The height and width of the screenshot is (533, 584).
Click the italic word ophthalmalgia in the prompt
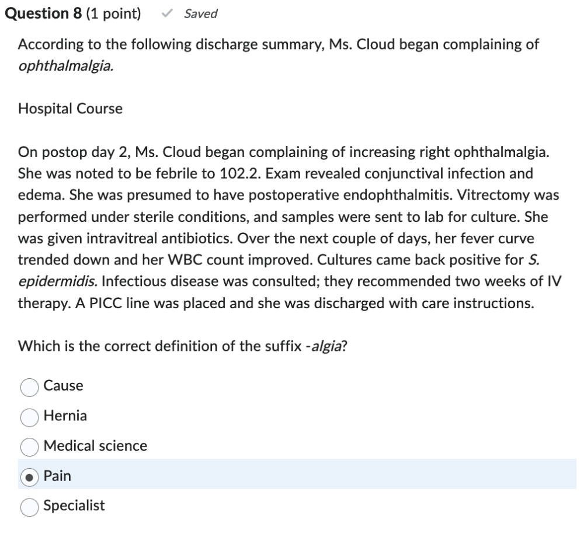pos(65,66)
